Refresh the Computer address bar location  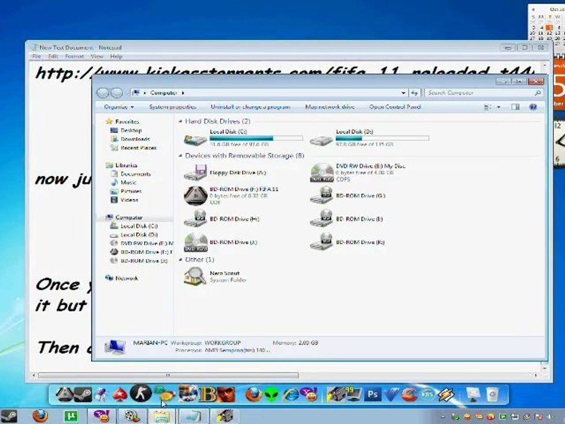click(x=414, y=93)
